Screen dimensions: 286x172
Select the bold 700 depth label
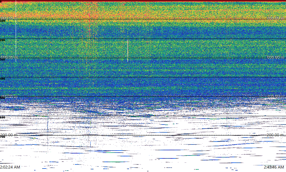(3, 137)
